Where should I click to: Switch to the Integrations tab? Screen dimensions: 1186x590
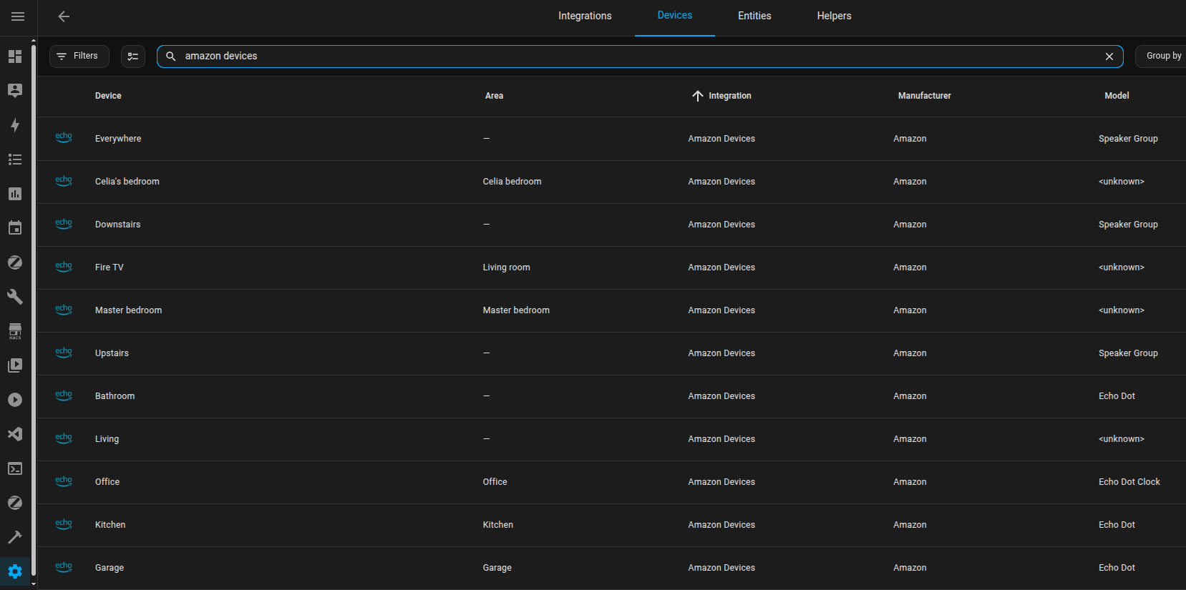point(585,16)
